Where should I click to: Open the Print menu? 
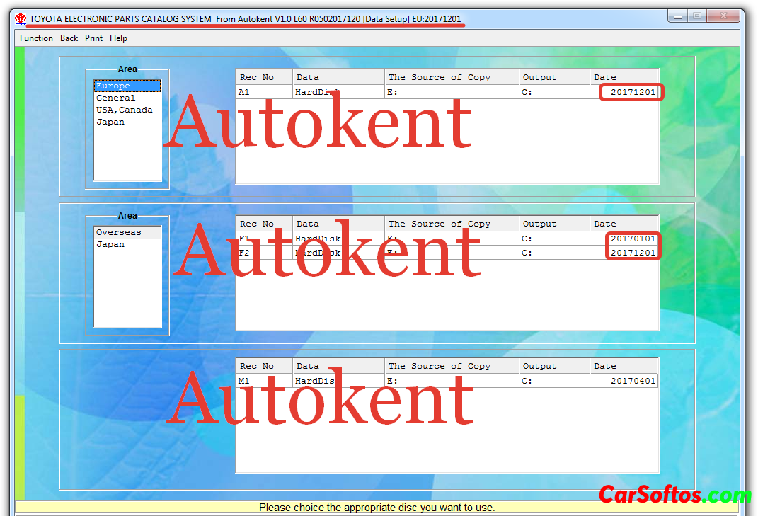[93, 38]
